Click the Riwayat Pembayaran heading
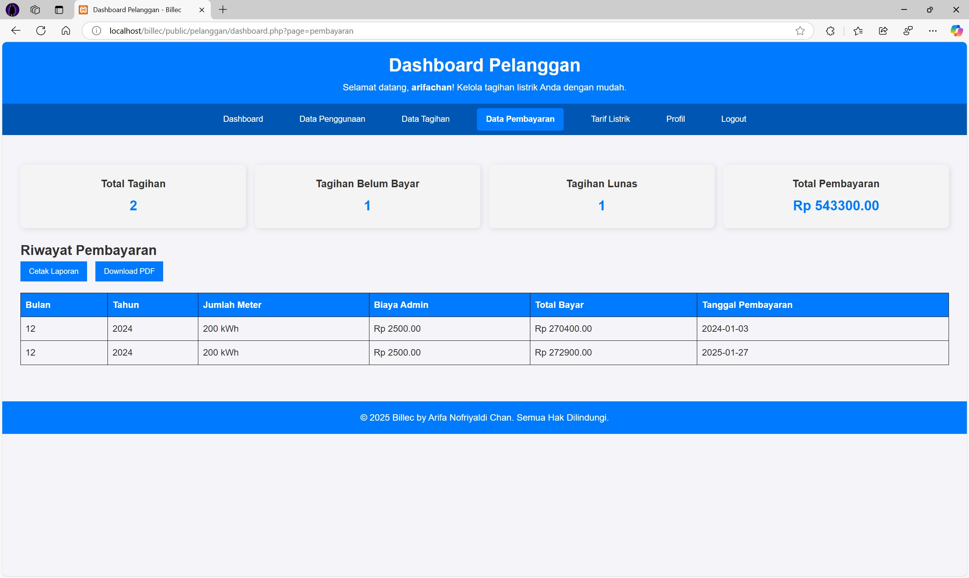Image resolution: width=969 pixels, height=578 pixels. 89,250
